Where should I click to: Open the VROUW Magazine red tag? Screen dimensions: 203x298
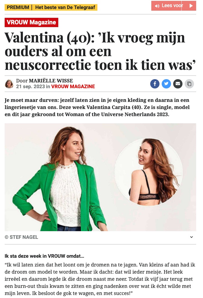click(31, 22)
